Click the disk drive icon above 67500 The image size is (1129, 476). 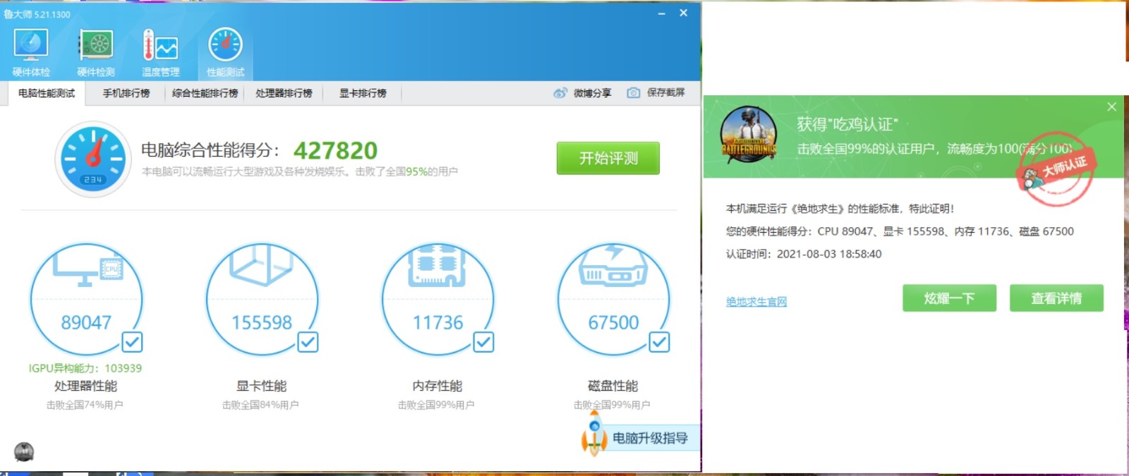pos(613,266)
